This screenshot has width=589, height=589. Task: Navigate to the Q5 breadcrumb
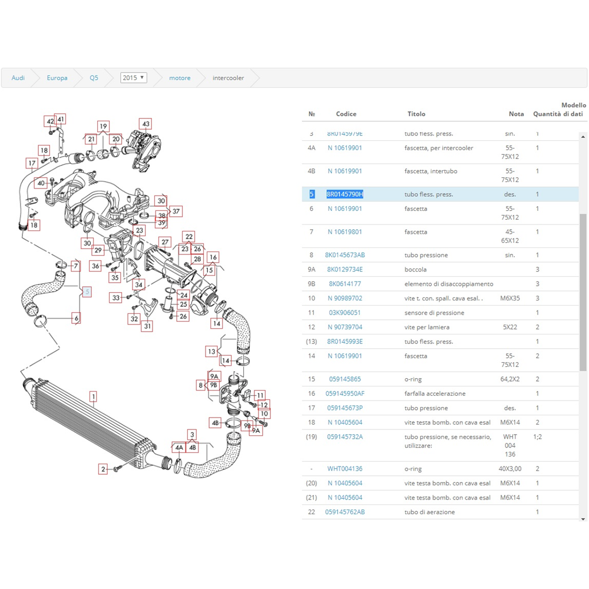pyautogui.click(x=94, y=78)
